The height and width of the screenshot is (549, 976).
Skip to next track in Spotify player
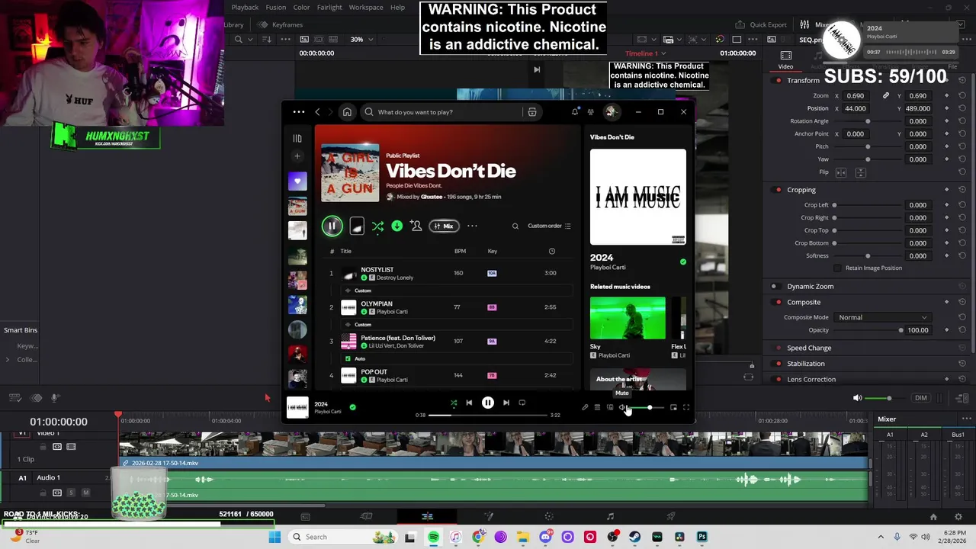click(506, 403)
